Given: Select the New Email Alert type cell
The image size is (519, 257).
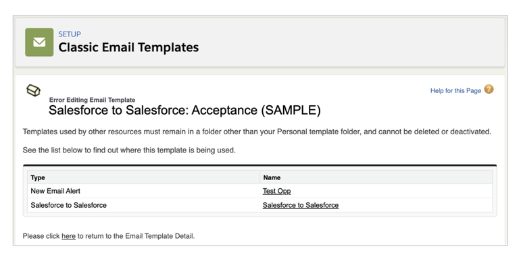Looking at the screenshot, I should [55, 191].
